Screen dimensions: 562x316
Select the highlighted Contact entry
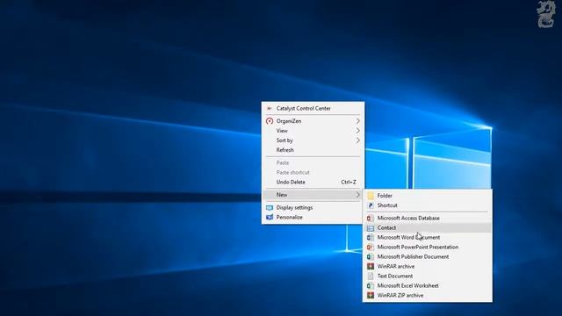coord(428,227)
